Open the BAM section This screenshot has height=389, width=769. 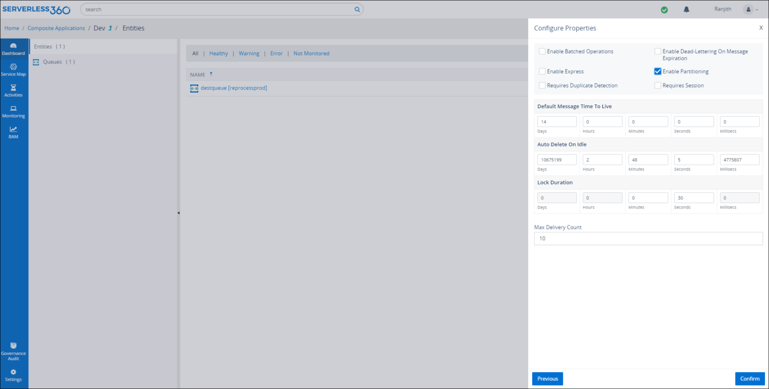click(14, 132)
